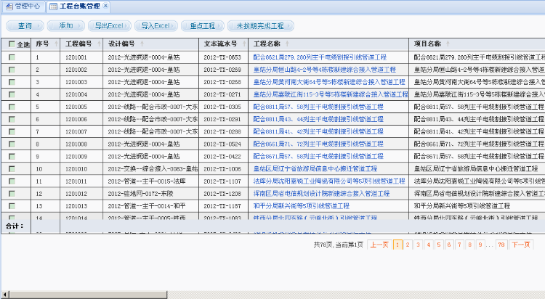The height and width of the screenshot is (299, 545).
Task: Import data with 导入Excel
Action: click(x=156, y=25)
